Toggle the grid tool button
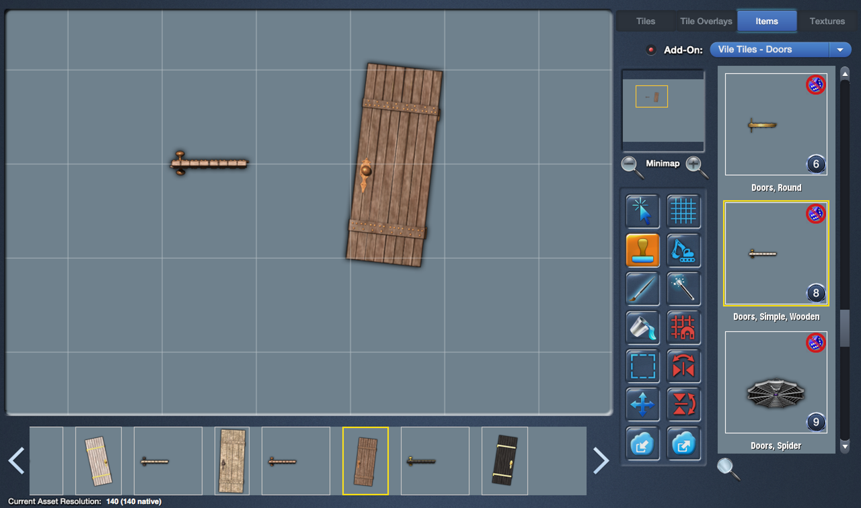The image size is (861, 508). (x=683, y=212)
